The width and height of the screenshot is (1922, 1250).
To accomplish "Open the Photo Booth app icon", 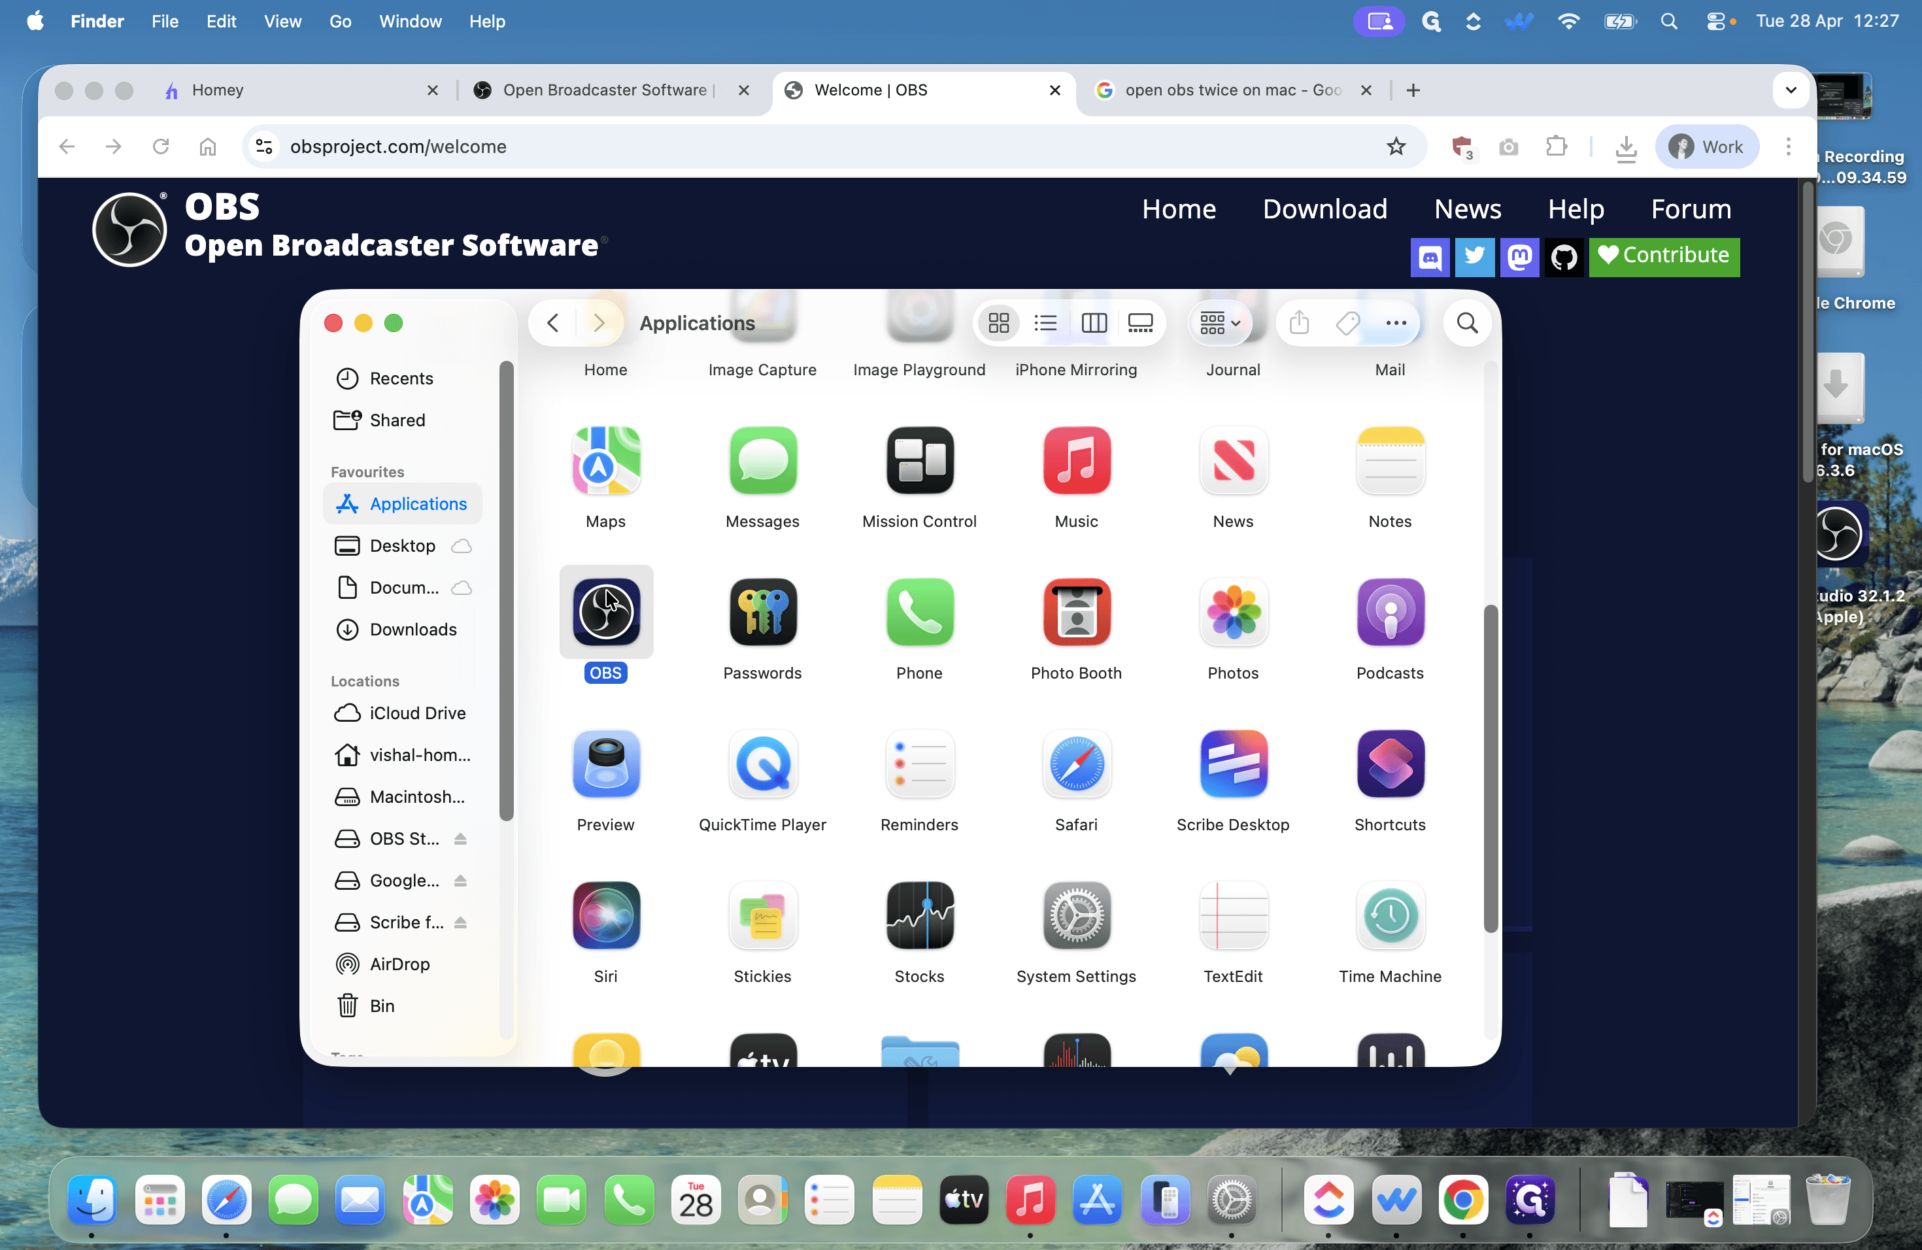I will coord(1077,612).
